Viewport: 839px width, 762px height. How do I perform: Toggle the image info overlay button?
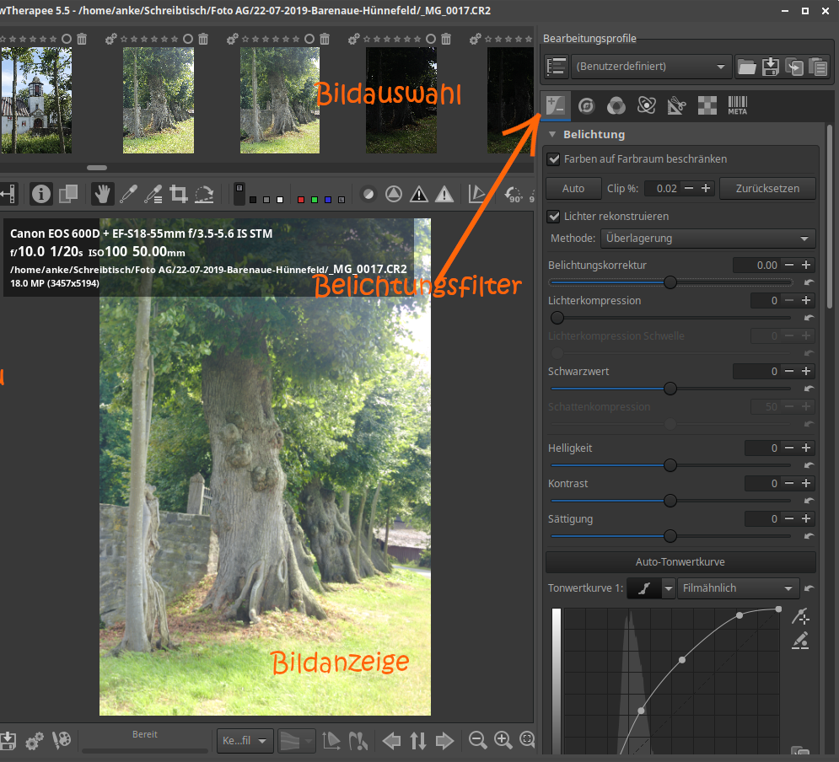41,195
